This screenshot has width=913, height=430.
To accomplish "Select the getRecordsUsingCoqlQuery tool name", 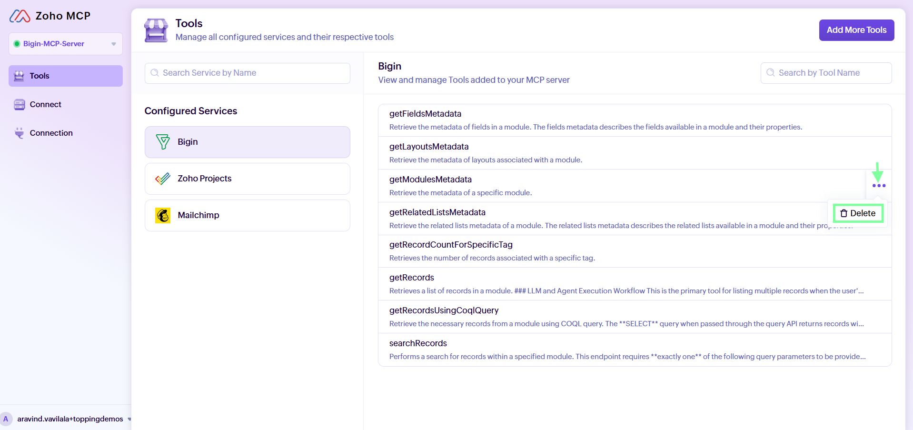I will pyautogui.click(x=444, y=310).
